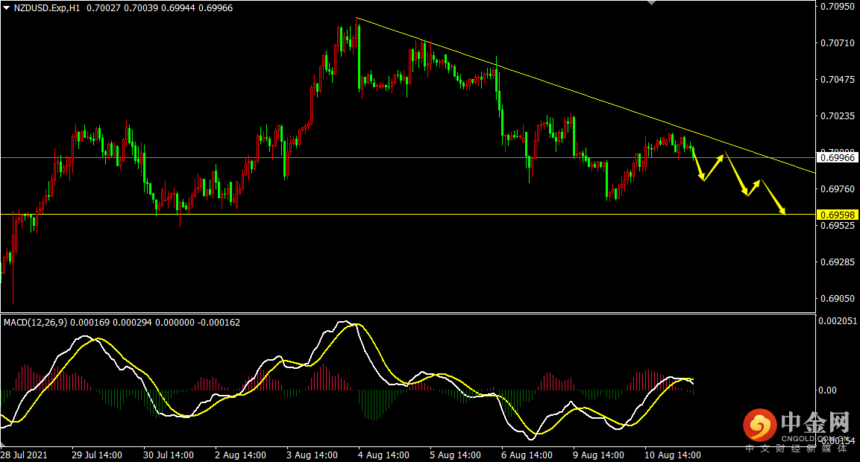This screenshot has height=462, width=860.
Task: Select the descending yellow trendline
Action: click(586, 95)
